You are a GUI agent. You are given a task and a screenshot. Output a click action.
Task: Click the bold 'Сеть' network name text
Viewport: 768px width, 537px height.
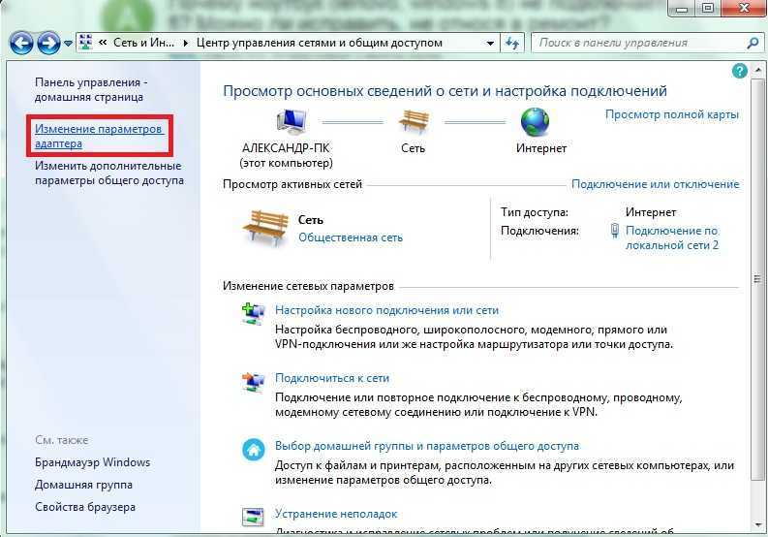(x=311, y=220)
